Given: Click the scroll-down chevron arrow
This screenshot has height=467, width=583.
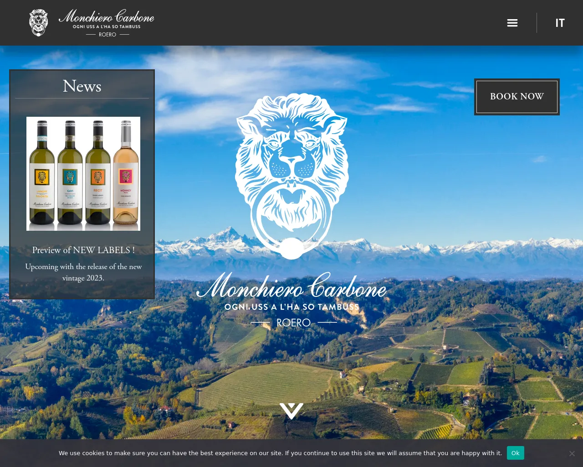Looking at the screenshot, I should click(x=291, y=411).
